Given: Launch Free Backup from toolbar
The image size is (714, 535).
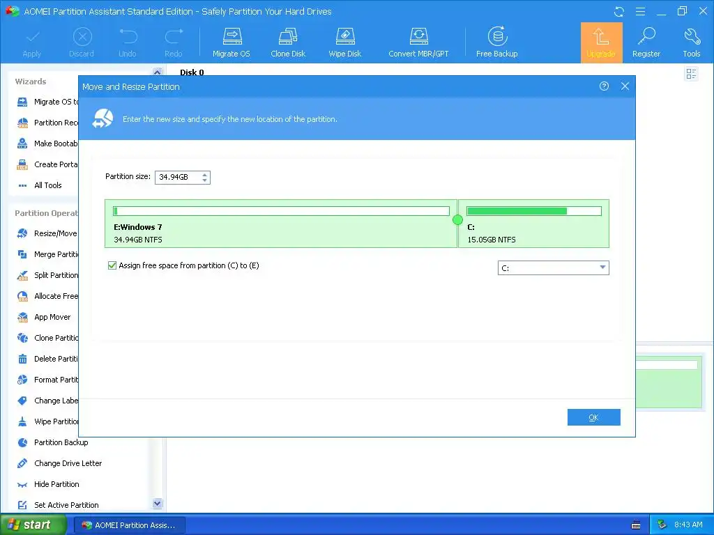Looking at the screenshot, I should (x=496, y=42).
